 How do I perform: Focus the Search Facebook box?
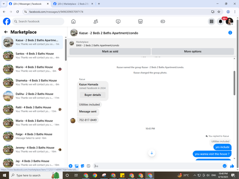coord(38,21)
